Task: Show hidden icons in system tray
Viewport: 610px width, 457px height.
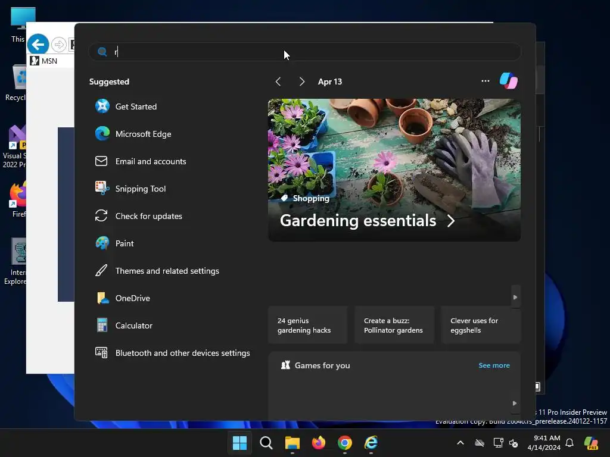Action: (x=460, y=443)
